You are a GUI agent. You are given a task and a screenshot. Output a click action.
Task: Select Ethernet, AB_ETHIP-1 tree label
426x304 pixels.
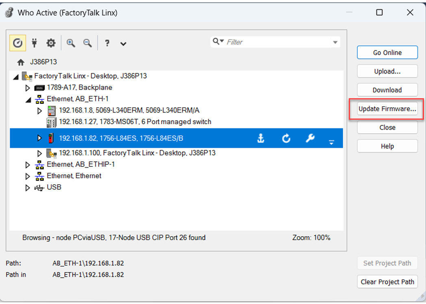[81, 164]
